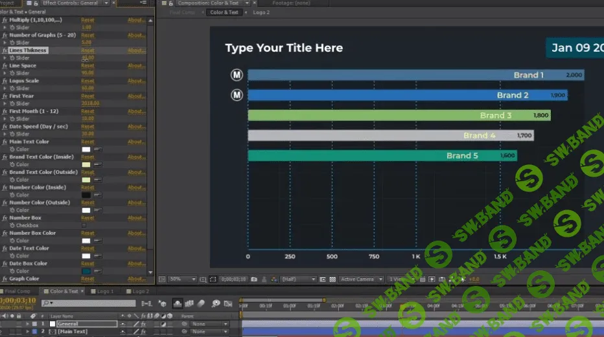Reset the Graph Color effect
This screenshot has width=604, height=337.
(87, 279)
